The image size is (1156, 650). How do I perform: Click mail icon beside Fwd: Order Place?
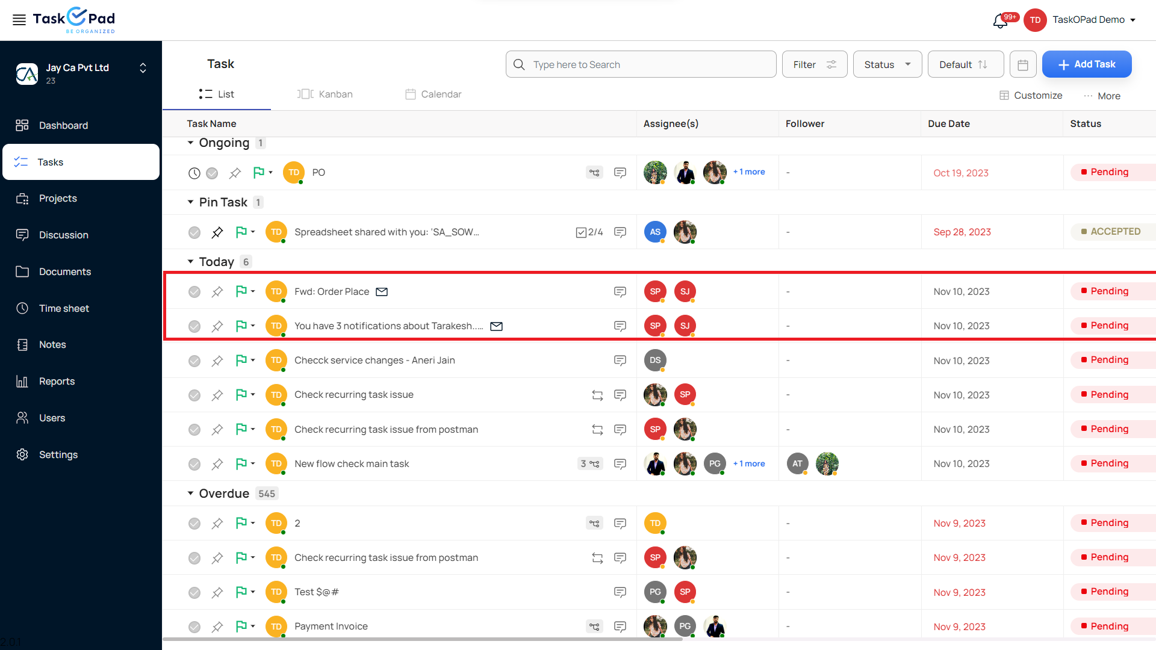point(382,292)
